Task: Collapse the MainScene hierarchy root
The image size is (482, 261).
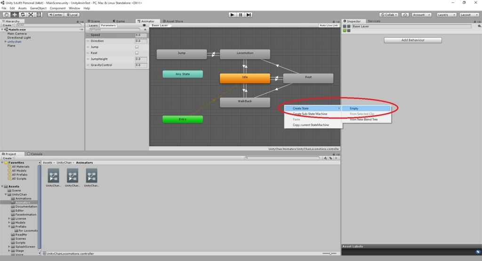Action: coord(2,30)
